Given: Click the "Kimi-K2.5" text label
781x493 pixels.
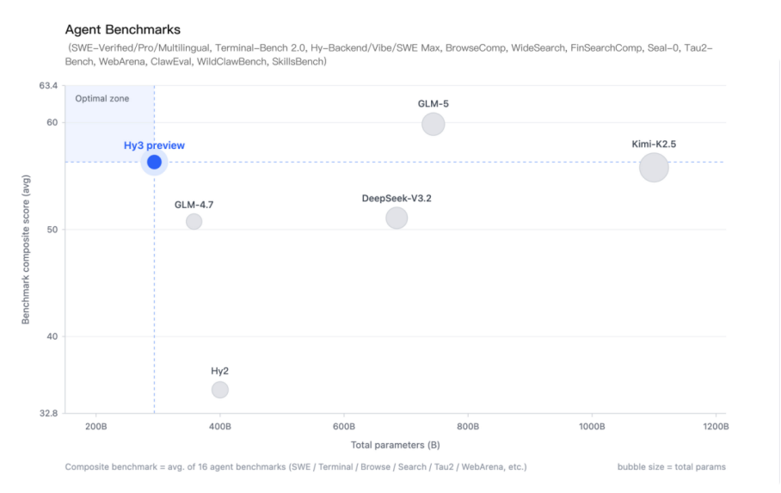Looking at the screenshot, I should [654, 144].
